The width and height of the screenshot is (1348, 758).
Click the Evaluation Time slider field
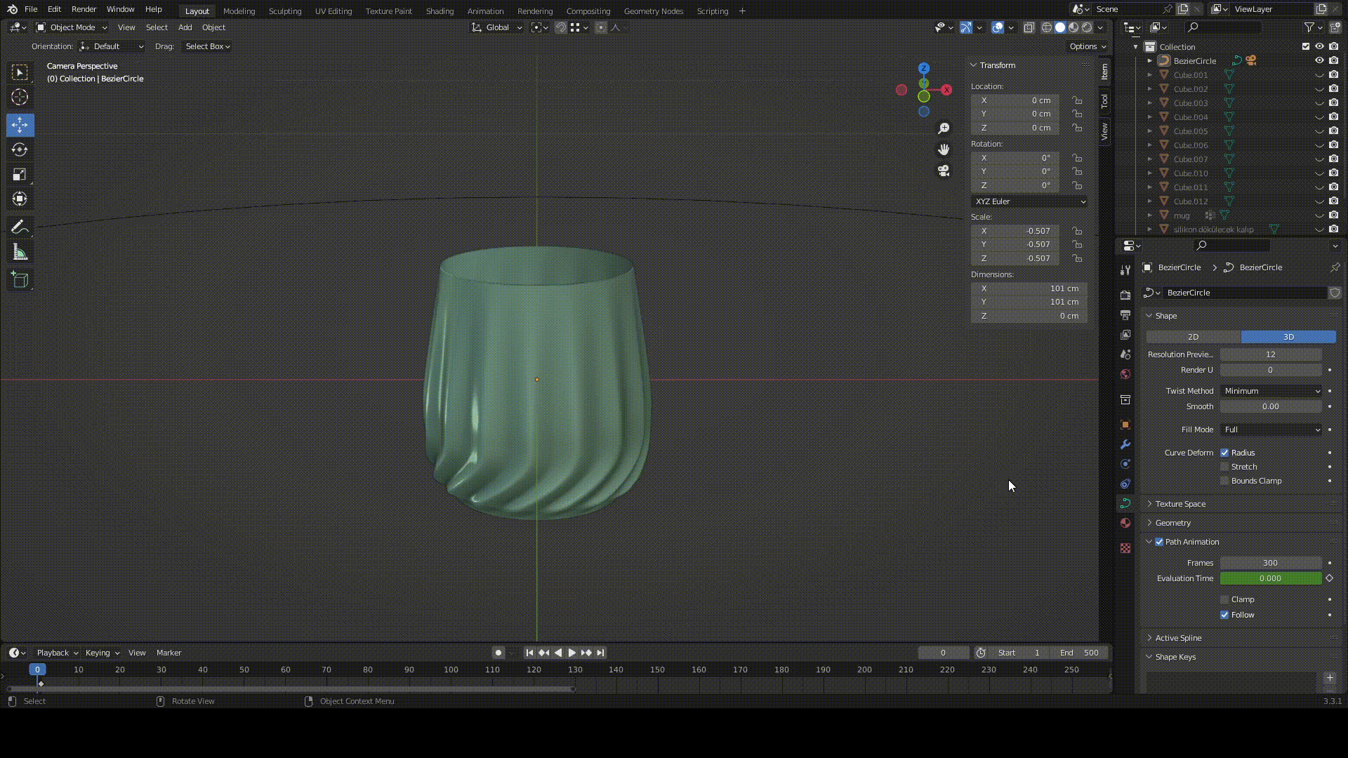pos(1270,578)
